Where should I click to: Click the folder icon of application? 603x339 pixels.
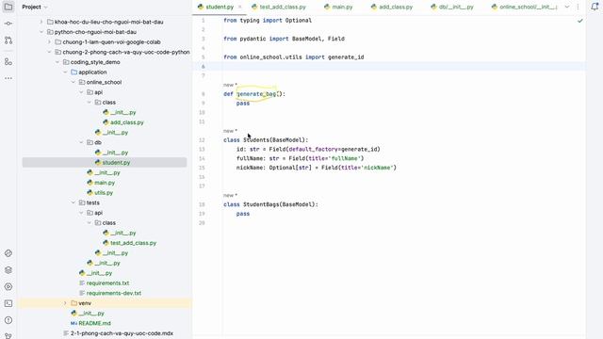(73, 72)
